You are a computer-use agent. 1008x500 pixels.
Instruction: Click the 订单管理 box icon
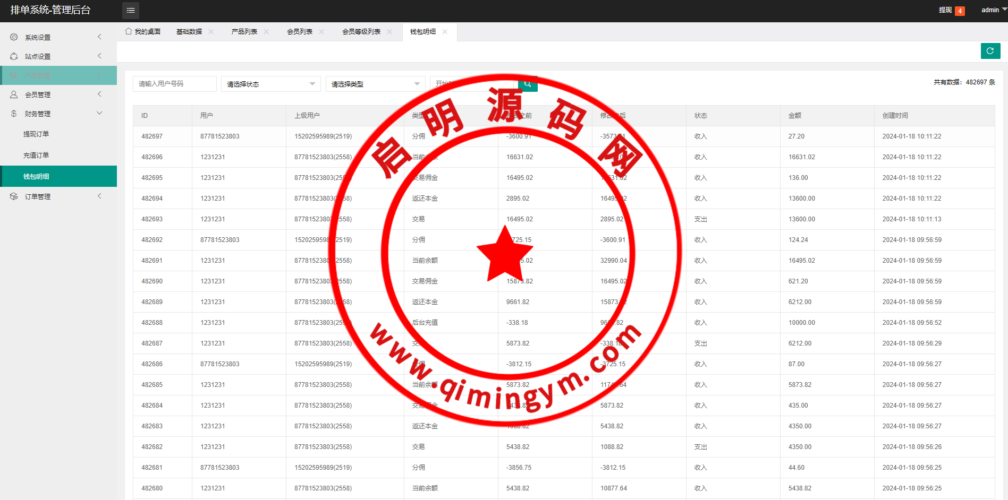click(x=14, y=196)
